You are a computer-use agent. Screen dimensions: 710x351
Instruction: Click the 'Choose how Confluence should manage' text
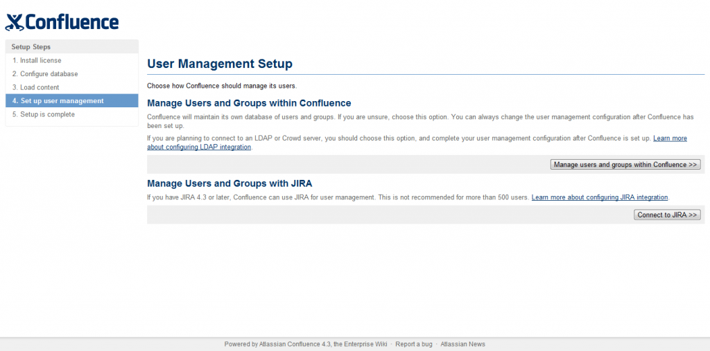[x=222, y=86]
